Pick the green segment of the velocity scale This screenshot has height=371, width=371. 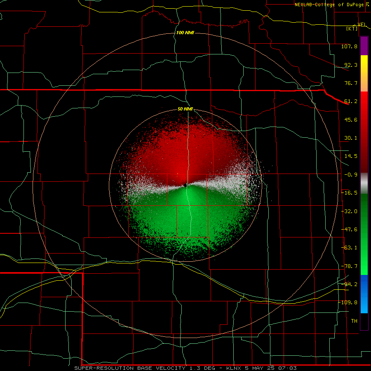click(x=364, y=234)
